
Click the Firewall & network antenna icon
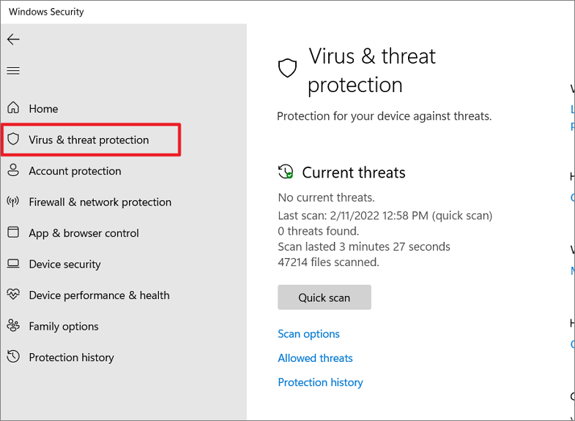point(13,201)
